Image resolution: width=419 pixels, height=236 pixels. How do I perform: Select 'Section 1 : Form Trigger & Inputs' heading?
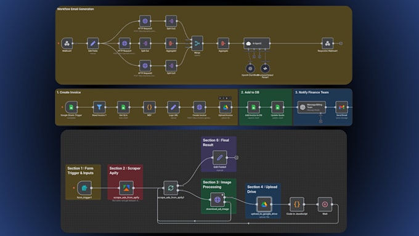81,171
